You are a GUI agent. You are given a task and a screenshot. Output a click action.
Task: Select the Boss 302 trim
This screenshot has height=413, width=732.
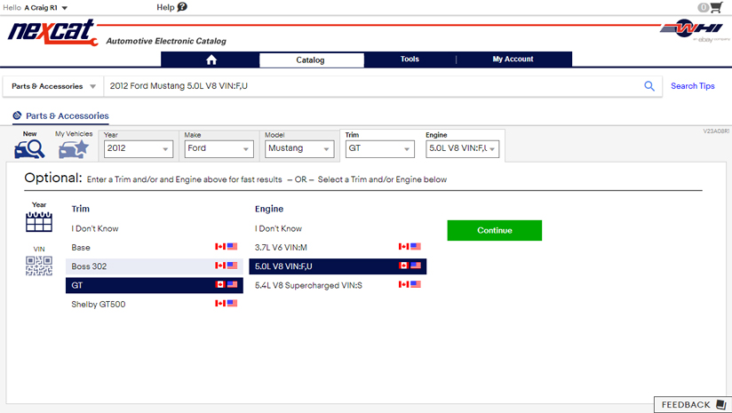[x=154, y=266]
